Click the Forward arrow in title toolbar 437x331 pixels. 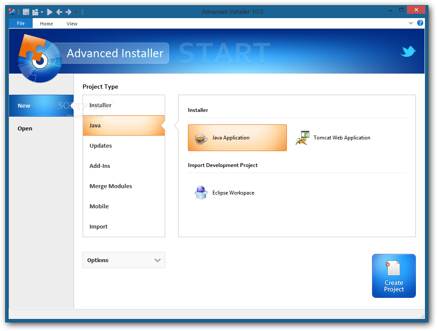[68, 12]
